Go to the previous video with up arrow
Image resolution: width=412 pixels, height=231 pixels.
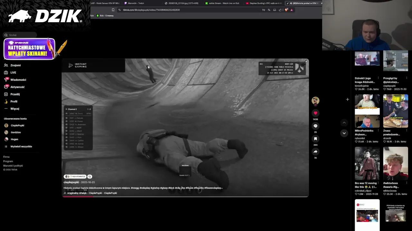(x=344, y=123)
